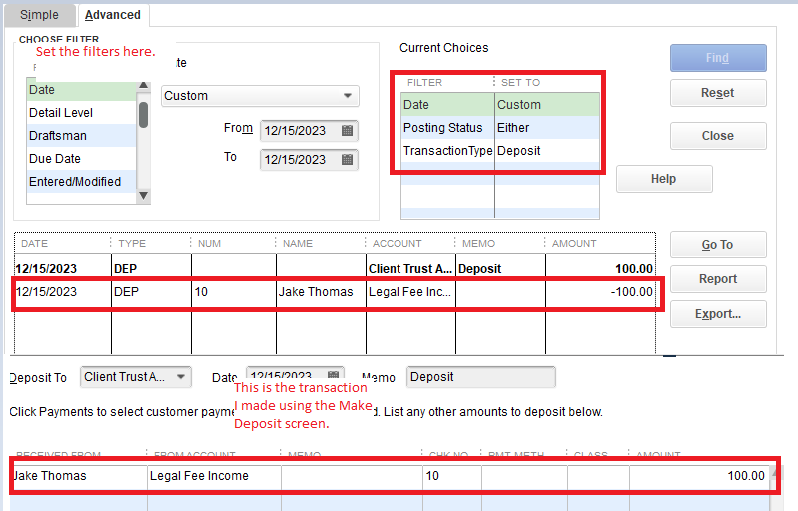Select the Date filter in the list
The width and height of the screenshot is (798, 511).
82,90
